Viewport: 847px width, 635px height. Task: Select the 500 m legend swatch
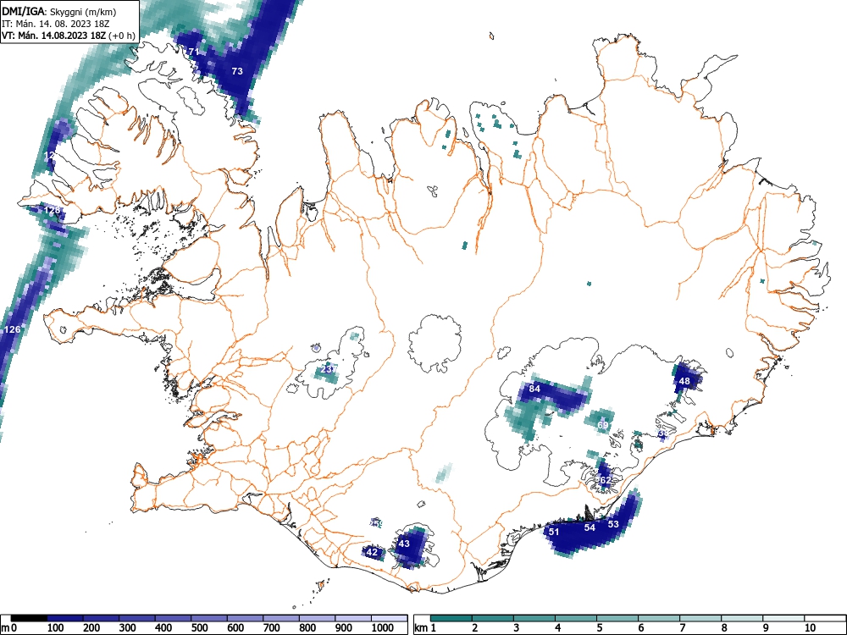tap(209, 618)
